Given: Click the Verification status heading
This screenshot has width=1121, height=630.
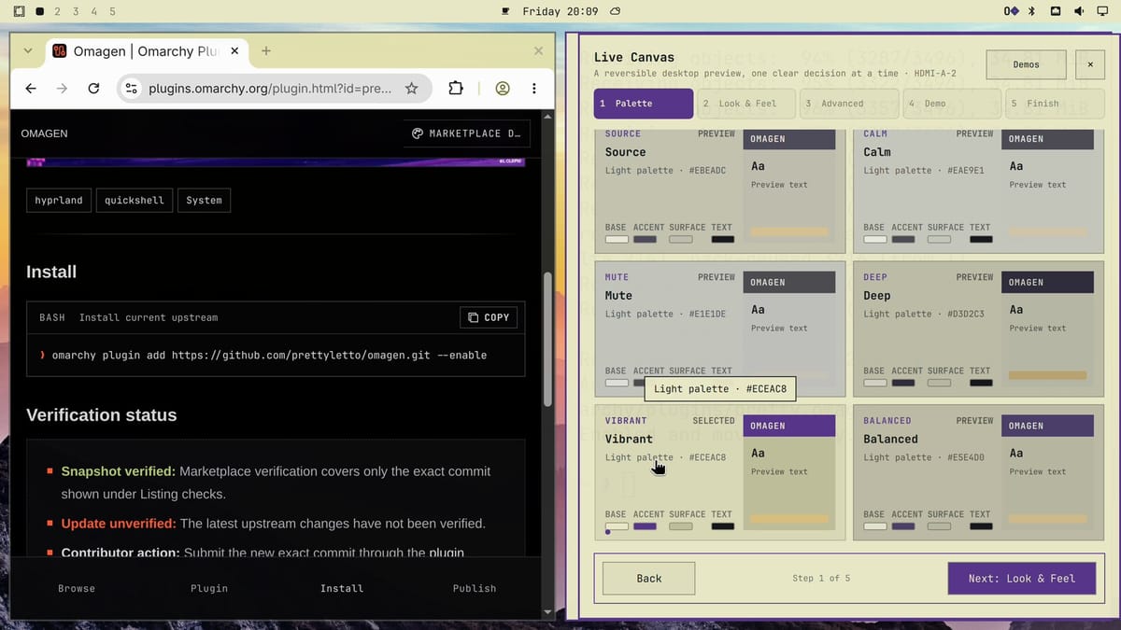Looking at the screenshot, I should pos(102,415).
